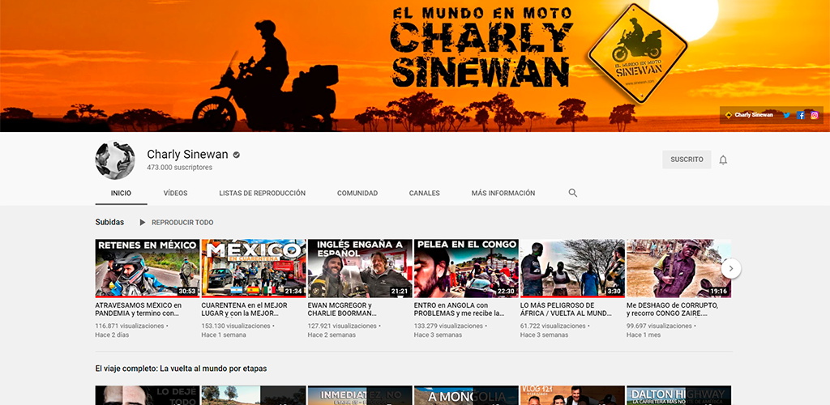This screenshot has height=405, width=830.
Task: Open the México en cuarentena thumbnail
Action: point(254,268)
